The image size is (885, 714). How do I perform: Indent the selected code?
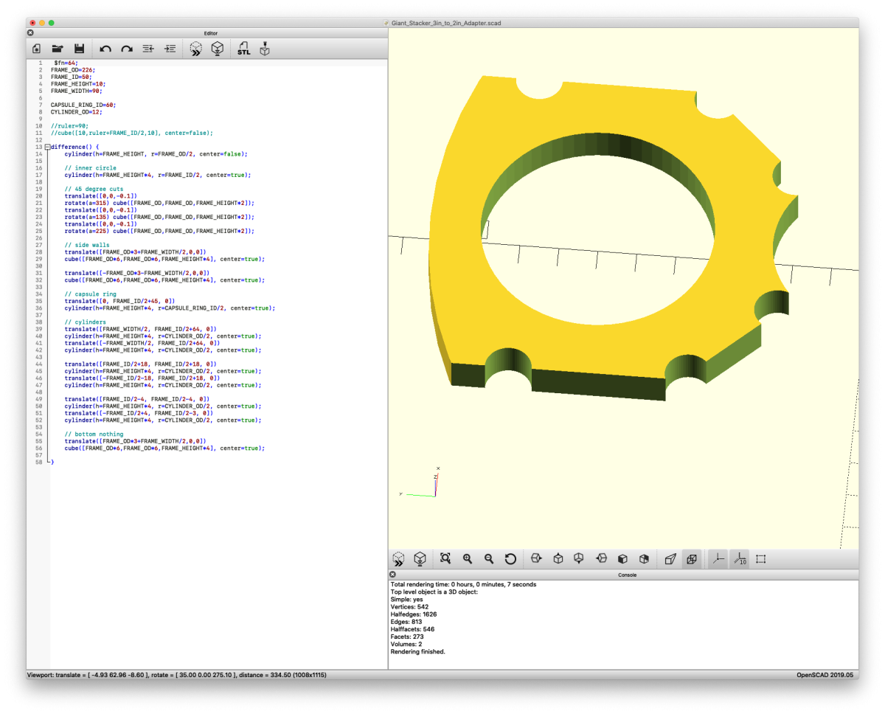point(170,49)
